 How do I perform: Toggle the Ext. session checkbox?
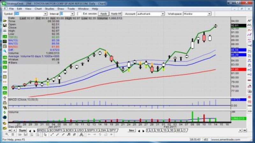80,14
